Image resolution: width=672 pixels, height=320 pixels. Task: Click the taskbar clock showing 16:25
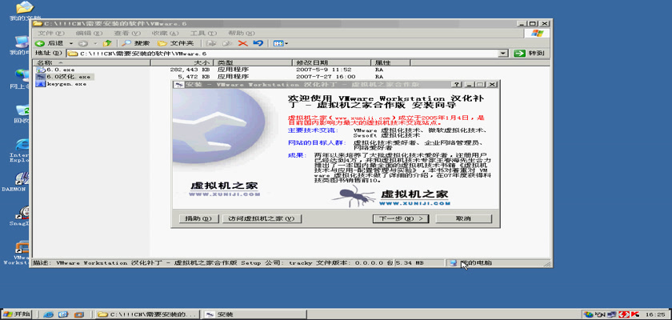(x=656, y=314)
